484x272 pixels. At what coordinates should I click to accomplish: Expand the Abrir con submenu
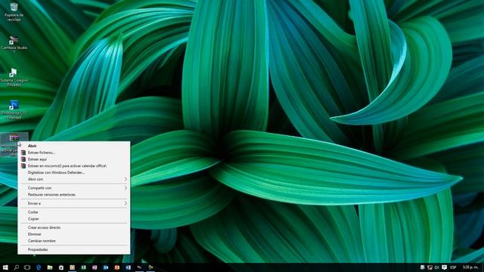(x=74, y=179)
